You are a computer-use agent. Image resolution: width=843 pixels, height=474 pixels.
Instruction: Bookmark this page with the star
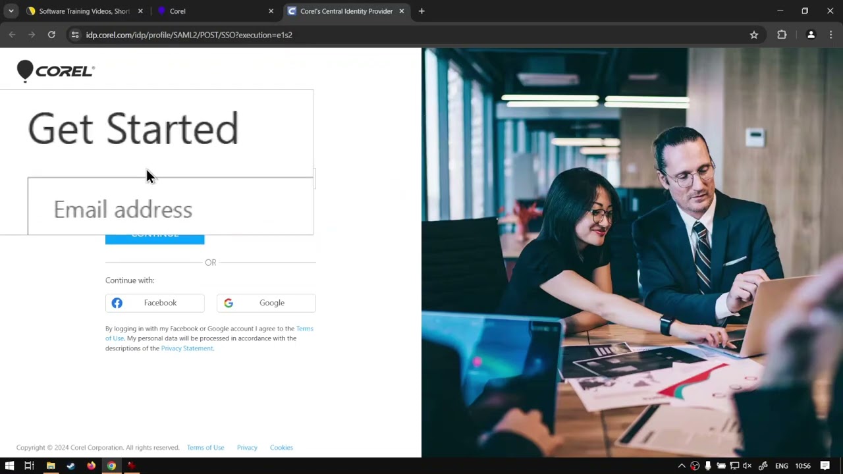click(754, 35)
